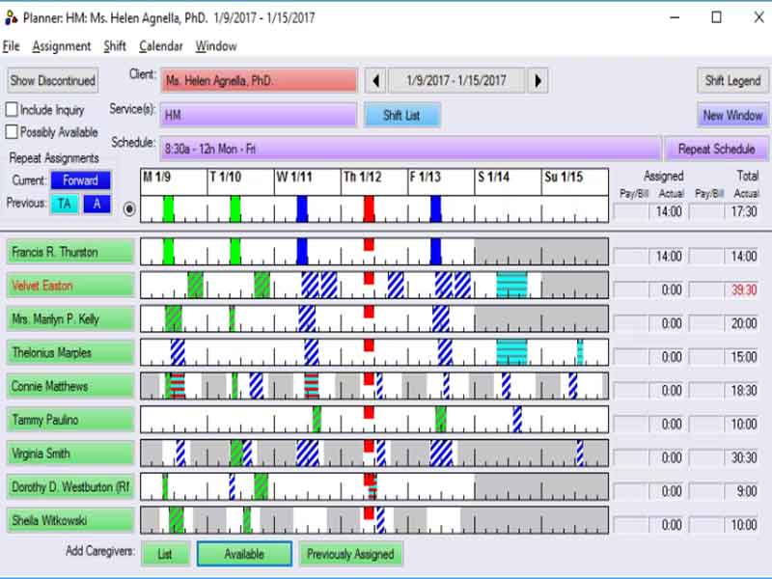
Task: Check the Possibly Available option
Action: 13,131
